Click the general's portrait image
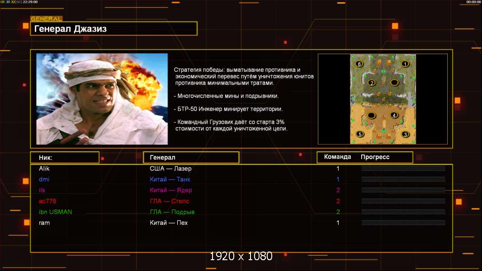Image resolution: width=482 pixels, height=271 pixels. pyautogui.click(x=102, y=99)
